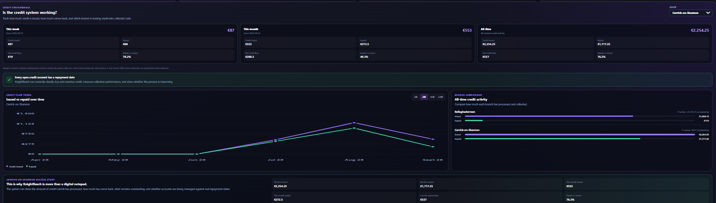This screenshot has height=203, width=716.
Task: Click Ballaghaderreen Repaid progress bar
Action: (x=580, y=120)
